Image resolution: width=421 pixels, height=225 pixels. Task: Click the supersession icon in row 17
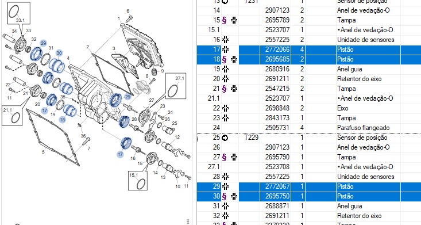coord(226,49)
